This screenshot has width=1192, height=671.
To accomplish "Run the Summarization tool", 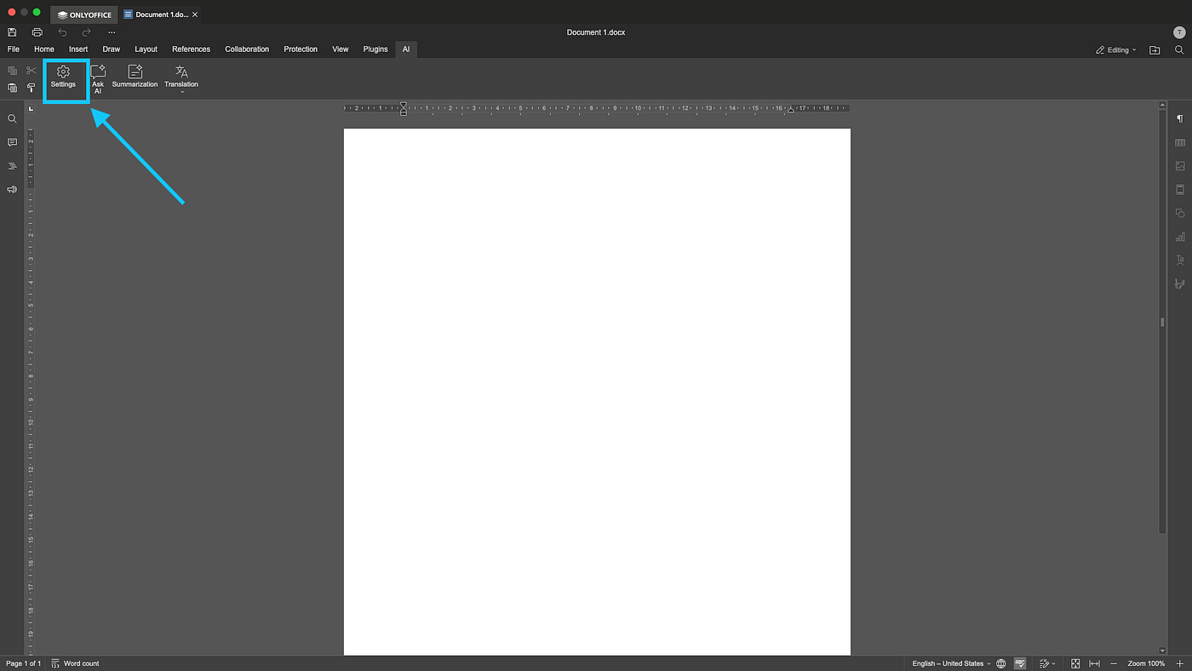I will coord(135,77).
